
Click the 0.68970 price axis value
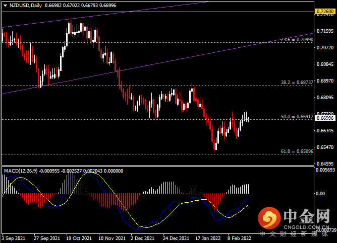point(325,81)
